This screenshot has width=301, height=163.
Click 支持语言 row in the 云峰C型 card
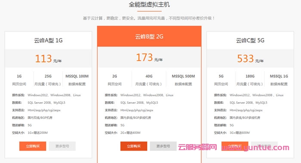(x=238, y=110)
